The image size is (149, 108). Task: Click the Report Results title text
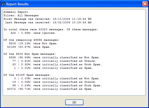18,4
